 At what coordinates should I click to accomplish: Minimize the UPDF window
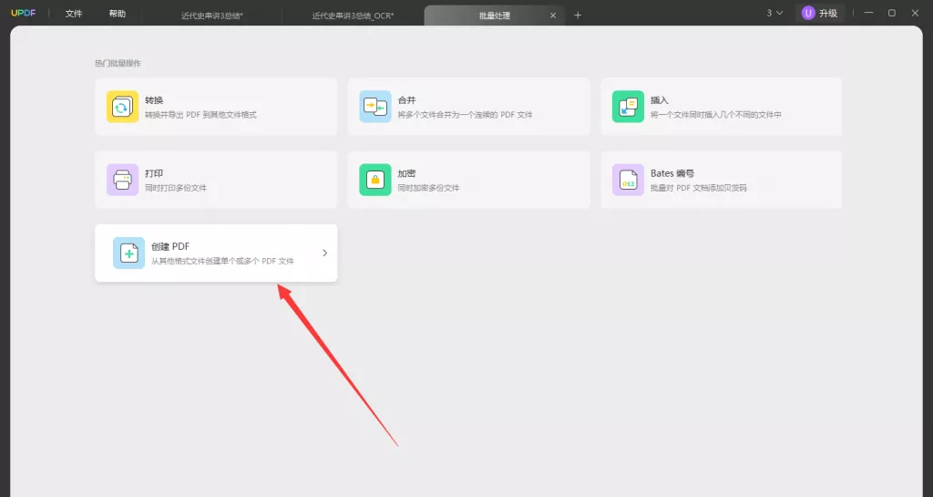tap(868, 13)
